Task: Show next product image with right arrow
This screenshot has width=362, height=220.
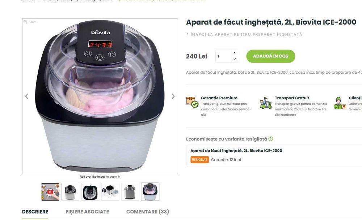Action: 173,96
